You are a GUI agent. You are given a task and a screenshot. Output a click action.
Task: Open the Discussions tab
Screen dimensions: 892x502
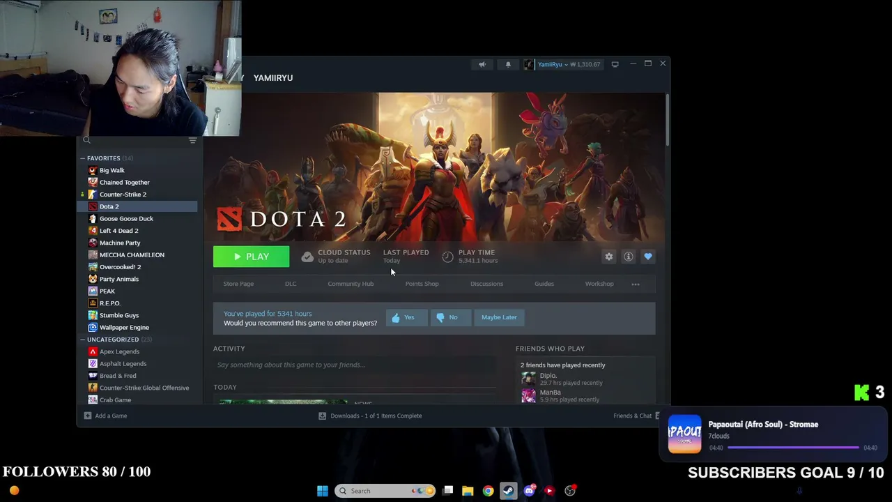click(x=486, y=284)
